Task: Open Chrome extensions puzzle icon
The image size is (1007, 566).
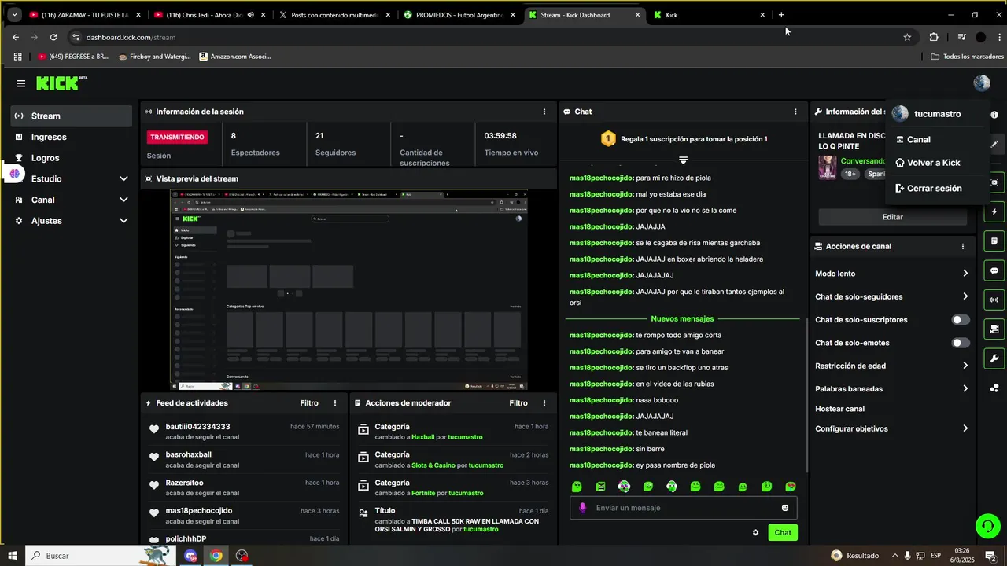Action: (934, 37)
